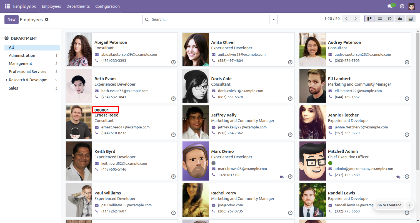
Task: Open chat icon on Marc Demo card
Action: pyautogui.click(x=282, y=177)
